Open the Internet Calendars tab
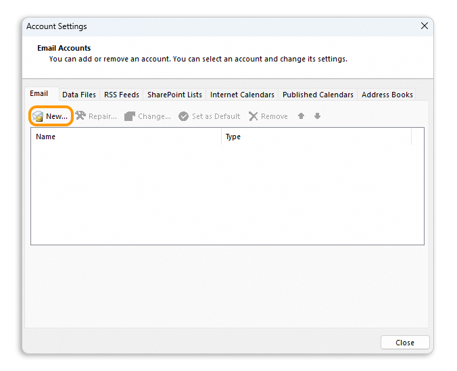457x371 pixels. tap(242, 95)
